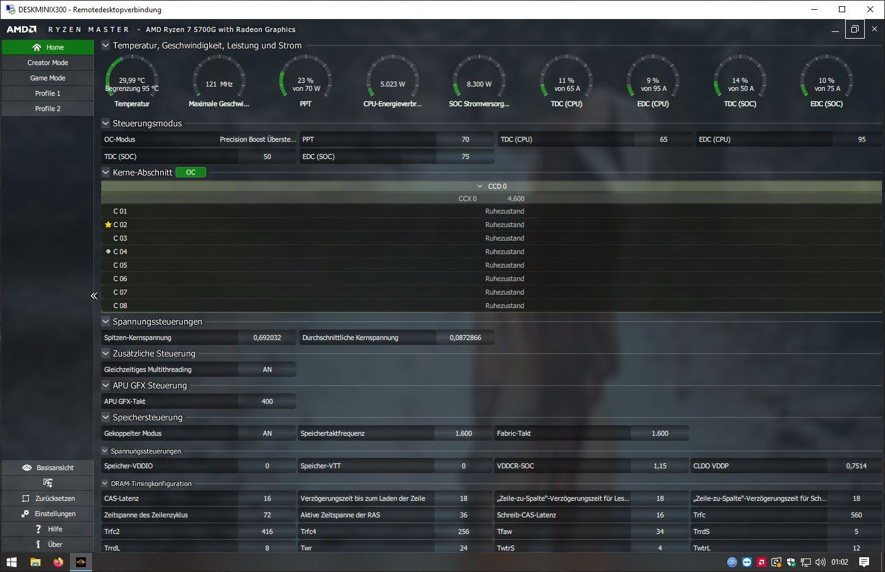Screen dimensions: 885x572
Task: Collapse the Steuerungsmodus section
Action: click(x=106, y=123)
